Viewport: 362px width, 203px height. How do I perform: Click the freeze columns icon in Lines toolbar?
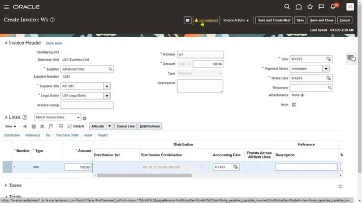tap(50, 126)
